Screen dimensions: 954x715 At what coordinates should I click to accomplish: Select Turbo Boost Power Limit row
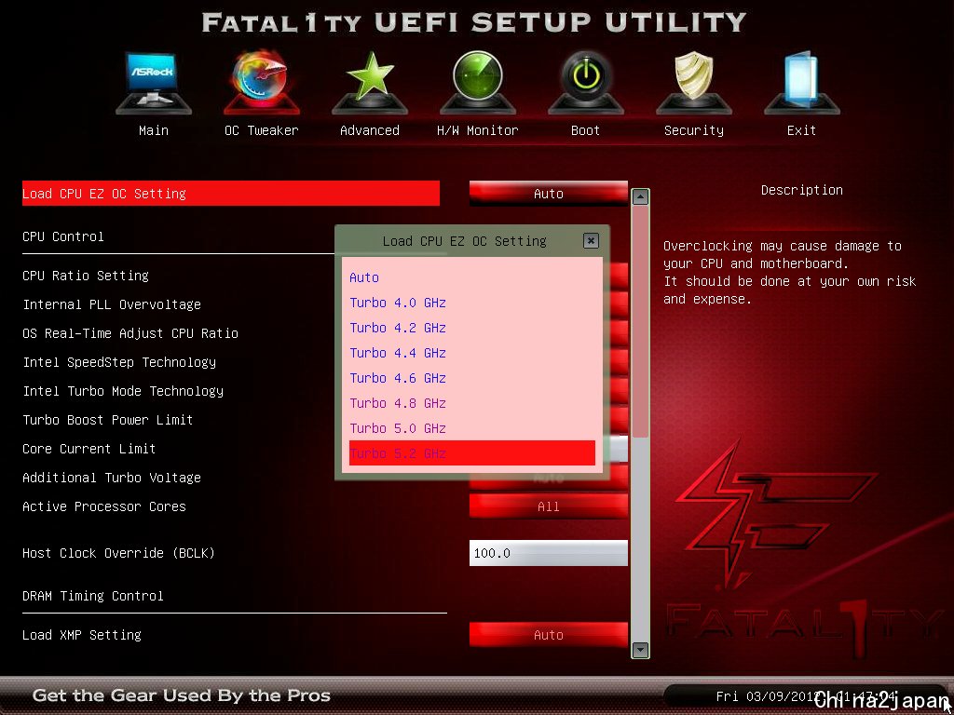tap(108, 420)
